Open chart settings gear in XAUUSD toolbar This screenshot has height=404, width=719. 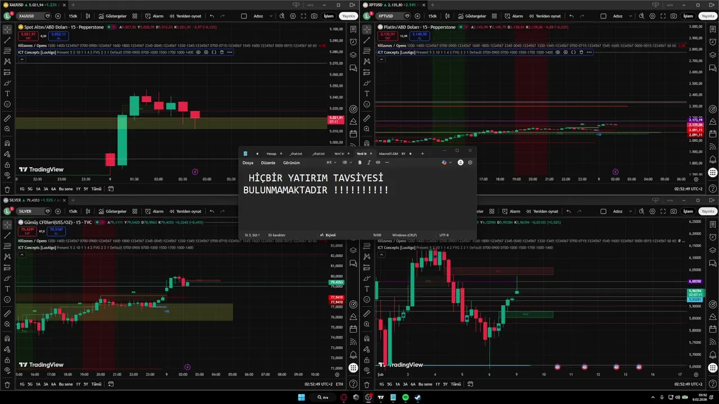click(293, 16)
